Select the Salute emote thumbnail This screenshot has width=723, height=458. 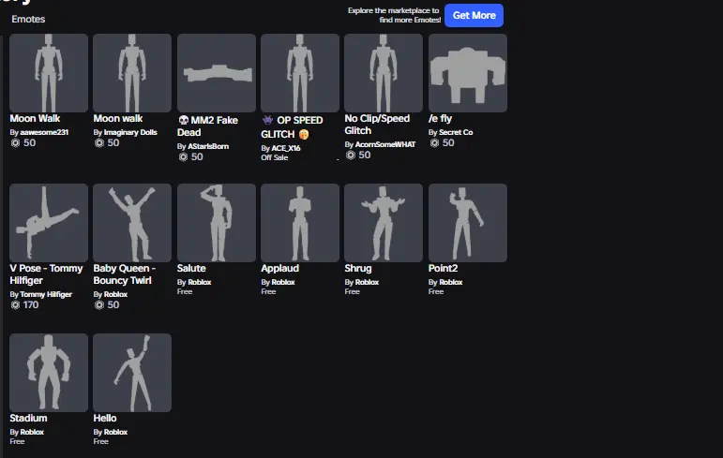[217, 223]
